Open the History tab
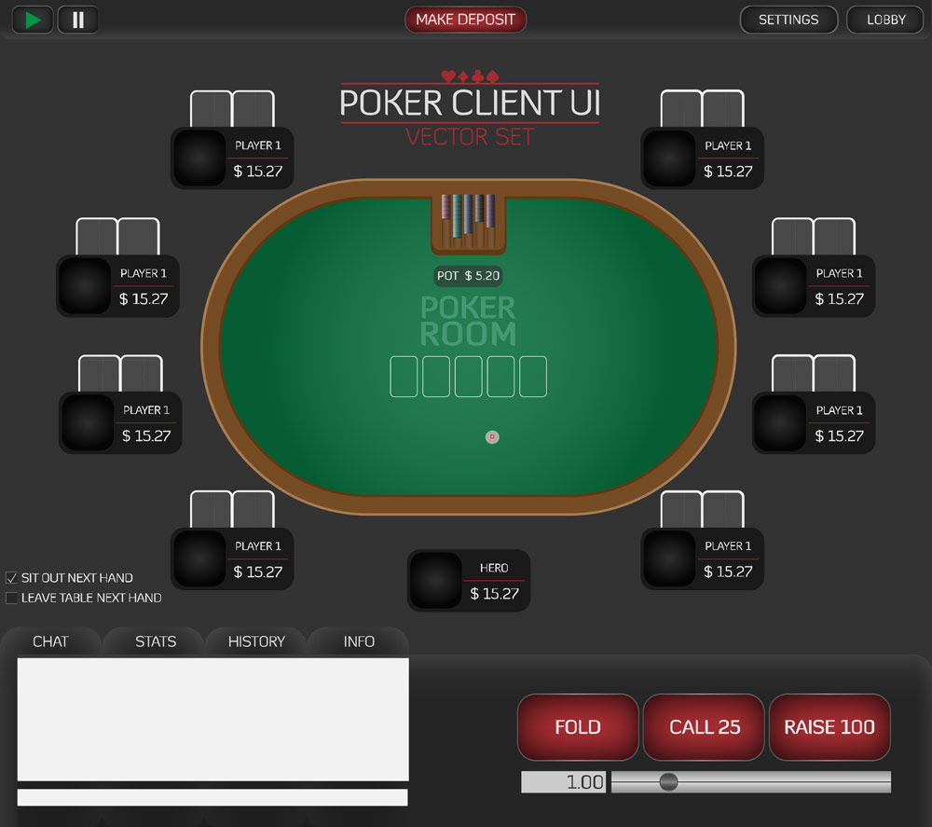Viewport: 932px width, 827px height. [x=256, y=641]
